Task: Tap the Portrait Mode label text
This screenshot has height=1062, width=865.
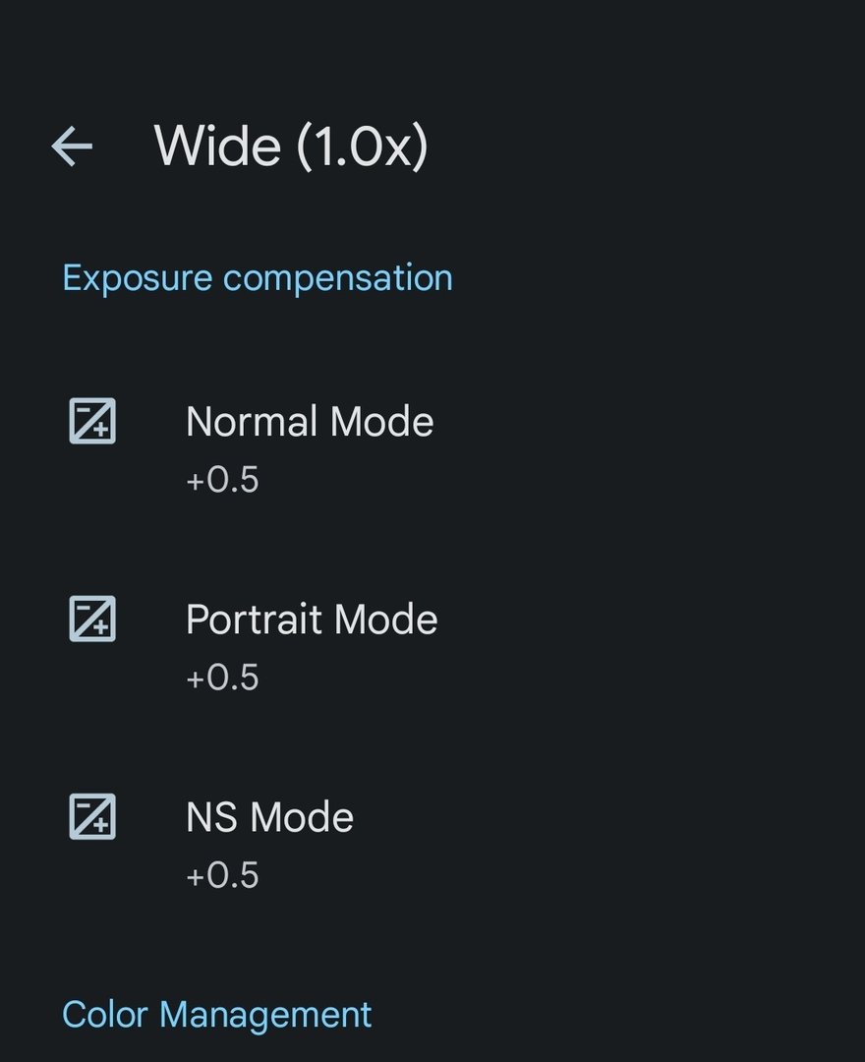Action: pyautogui.click(x=312, y=619)
